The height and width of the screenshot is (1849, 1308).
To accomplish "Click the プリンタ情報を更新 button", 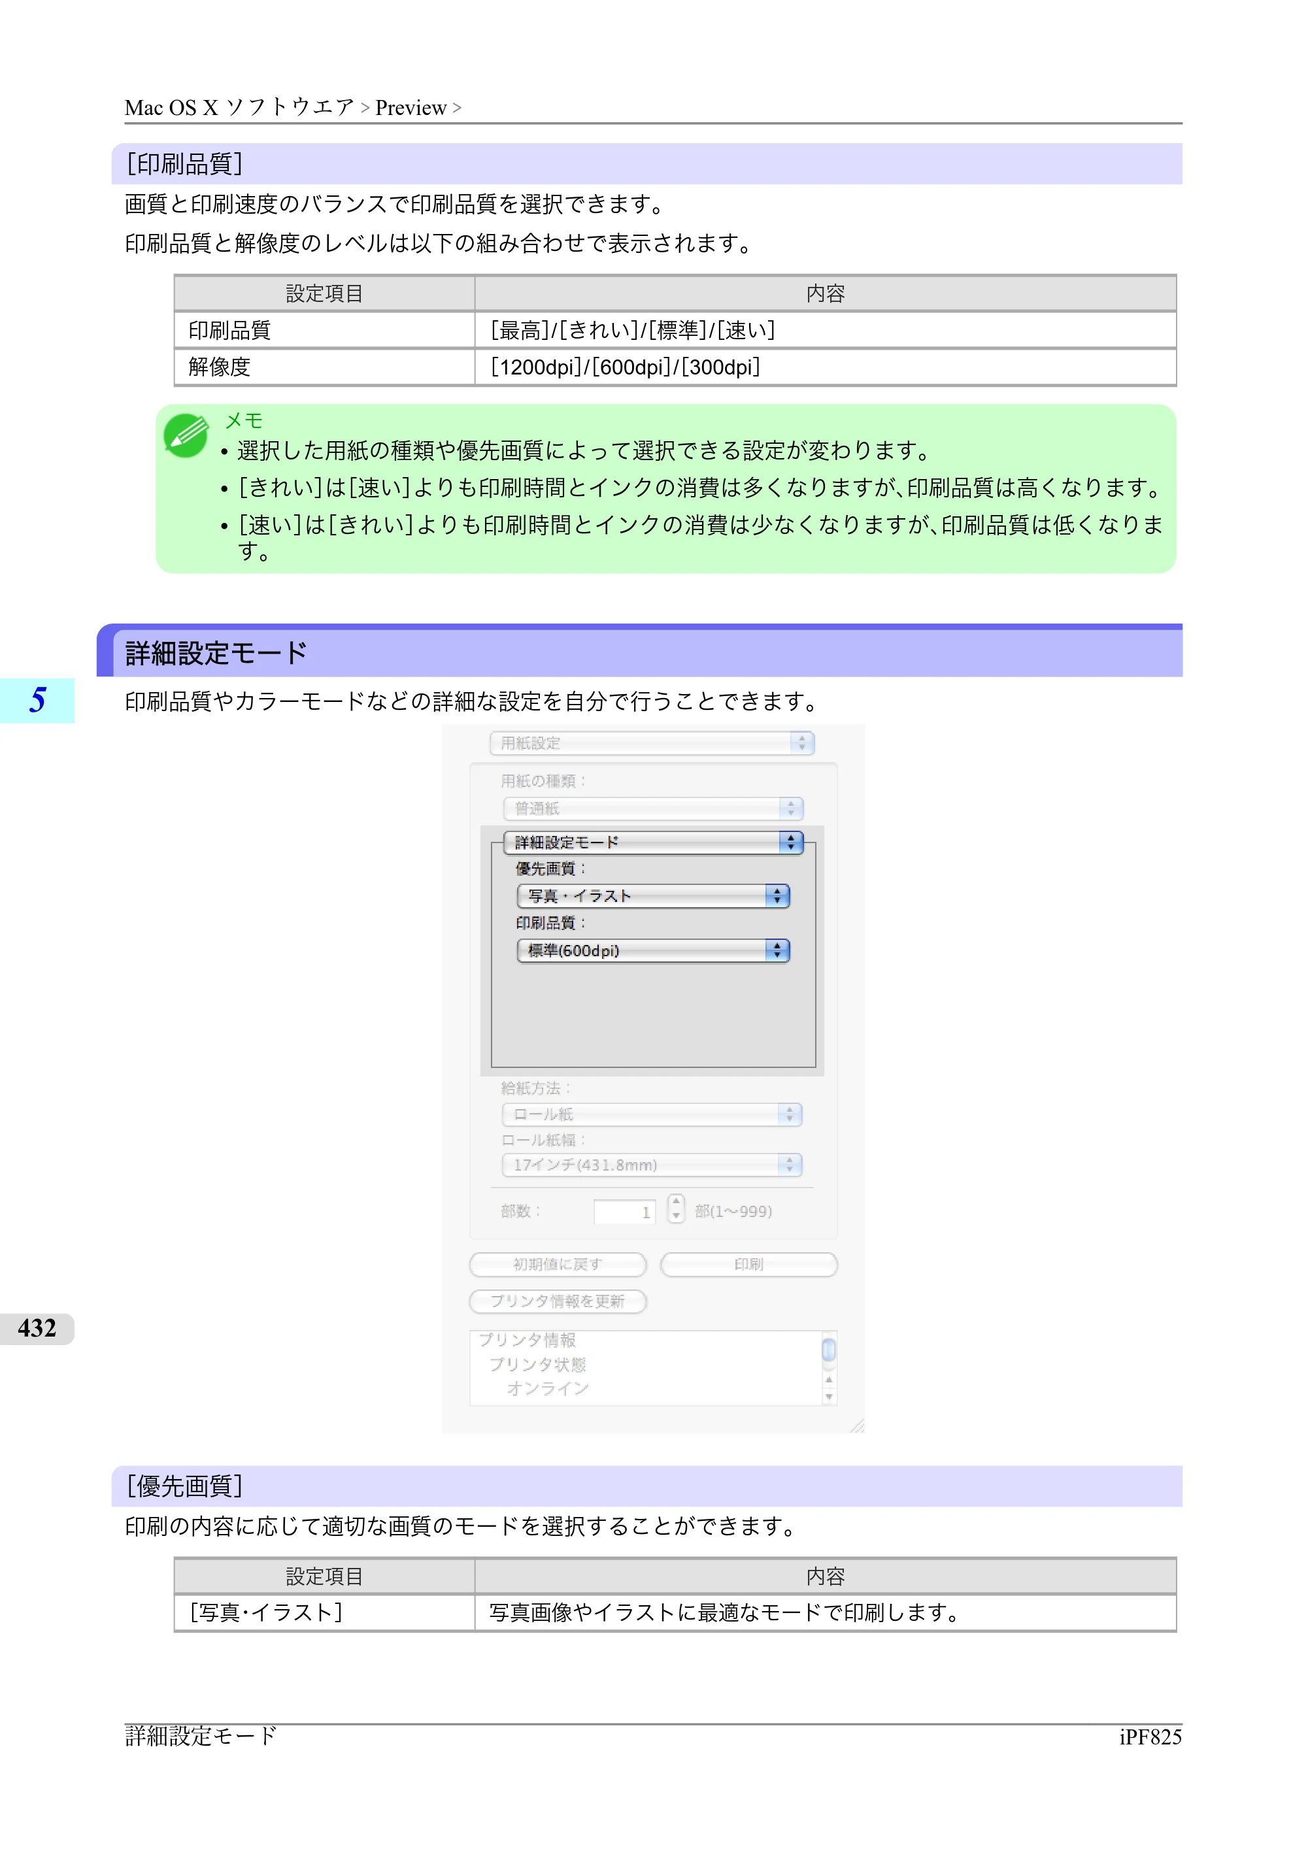I will point(558,1301).
